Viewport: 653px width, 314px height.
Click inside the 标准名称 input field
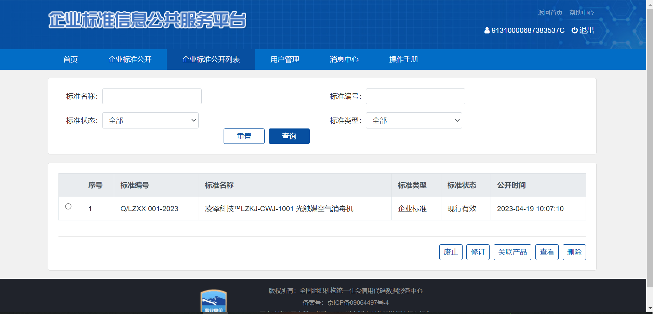point(151,96)
